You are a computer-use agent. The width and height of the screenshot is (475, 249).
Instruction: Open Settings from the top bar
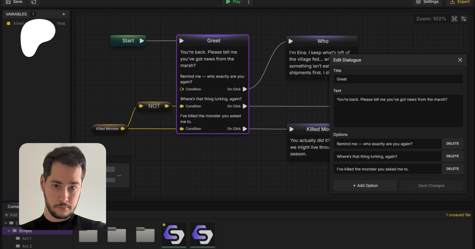tap(427, 2)
